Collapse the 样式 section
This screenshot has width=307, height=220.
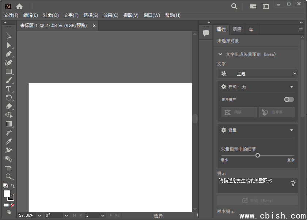point(292,87)
